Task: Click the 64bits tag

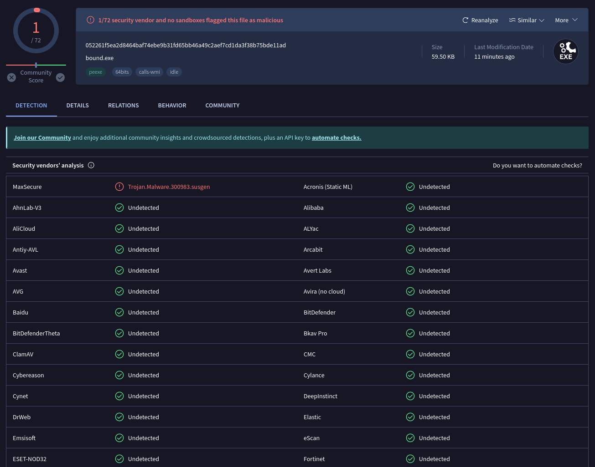Action: coord(122,72)
